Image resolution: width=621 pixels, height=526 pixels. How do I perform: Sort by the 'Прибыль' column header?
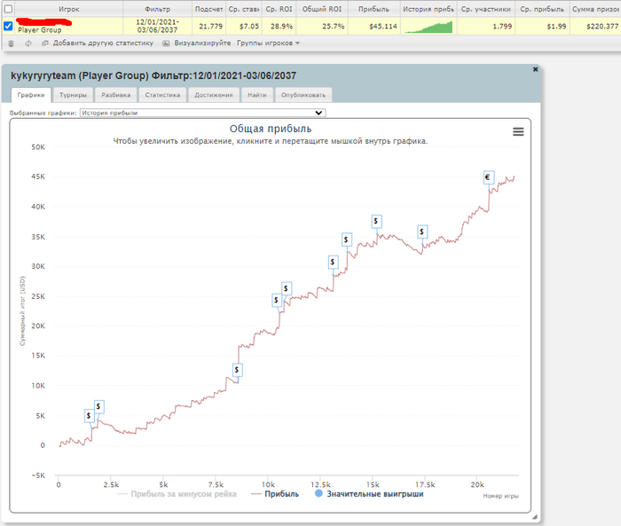click(373, 9)
